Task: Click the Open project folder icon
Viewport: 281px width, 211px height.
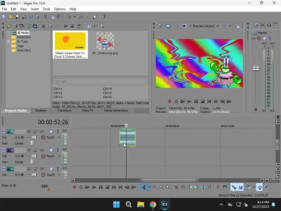Action: click(11, 17)
